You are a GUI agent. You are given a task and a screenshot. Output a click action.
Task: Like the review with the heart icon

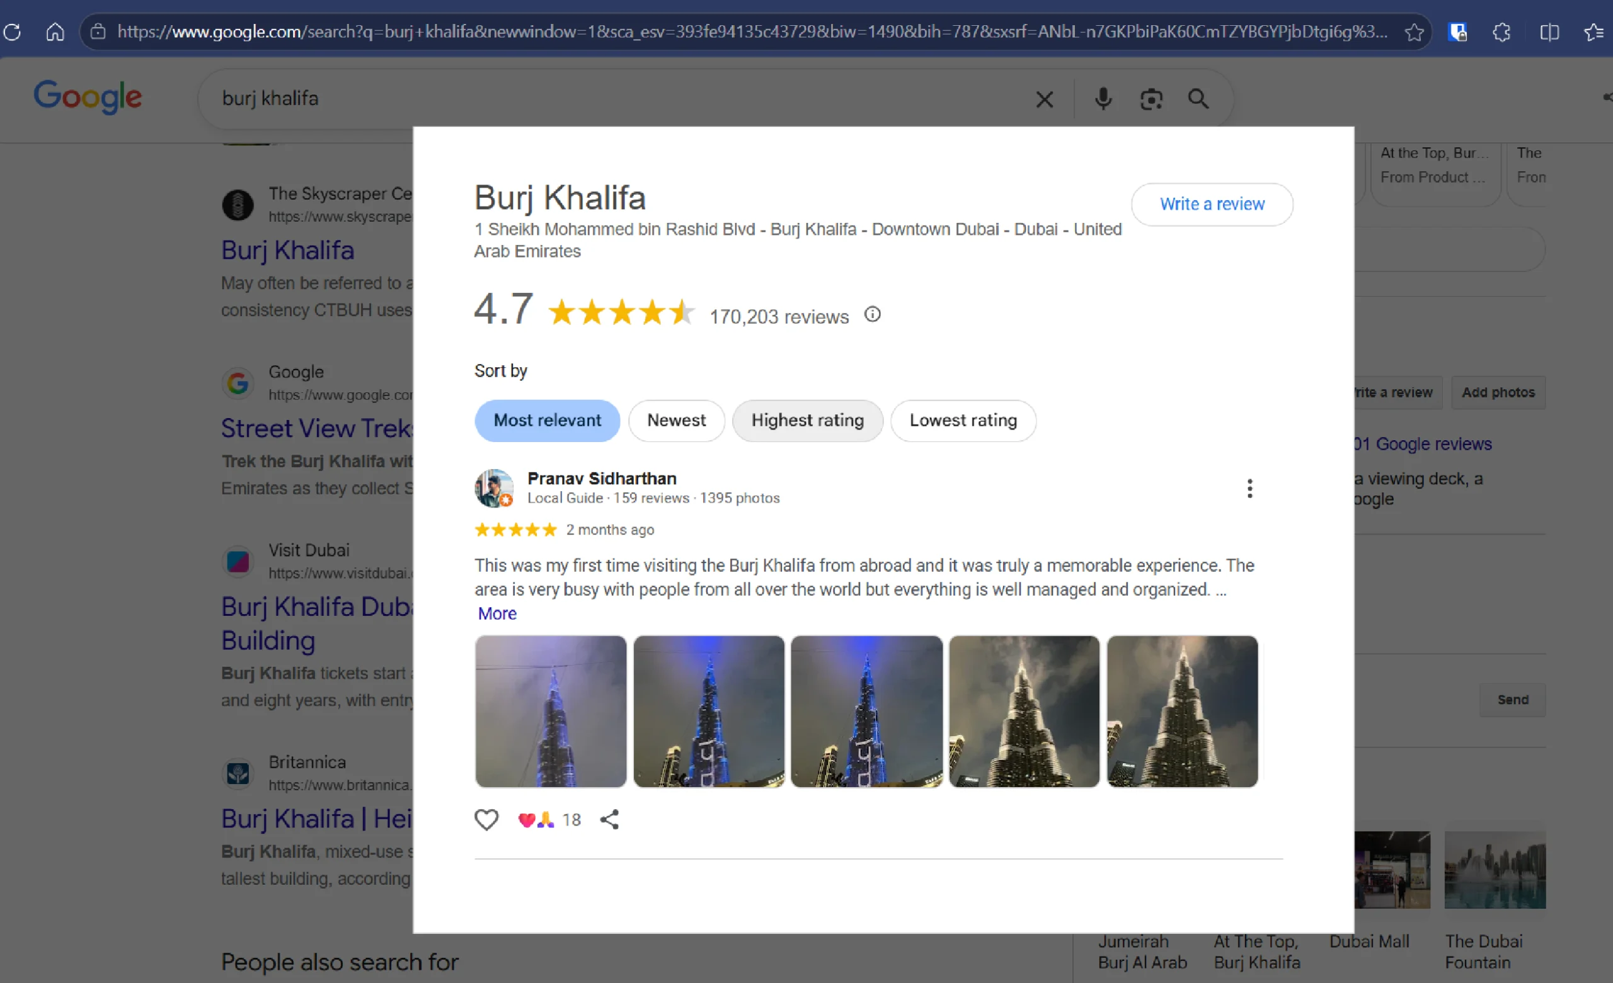click(x=486, y=819)
